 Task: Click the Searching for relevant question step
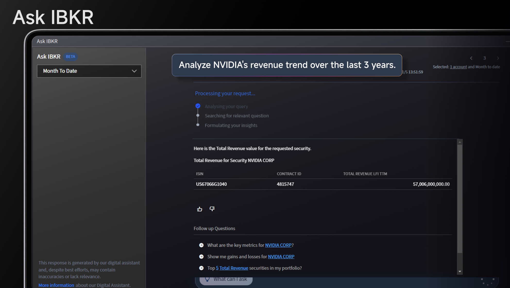click(237, 116)
